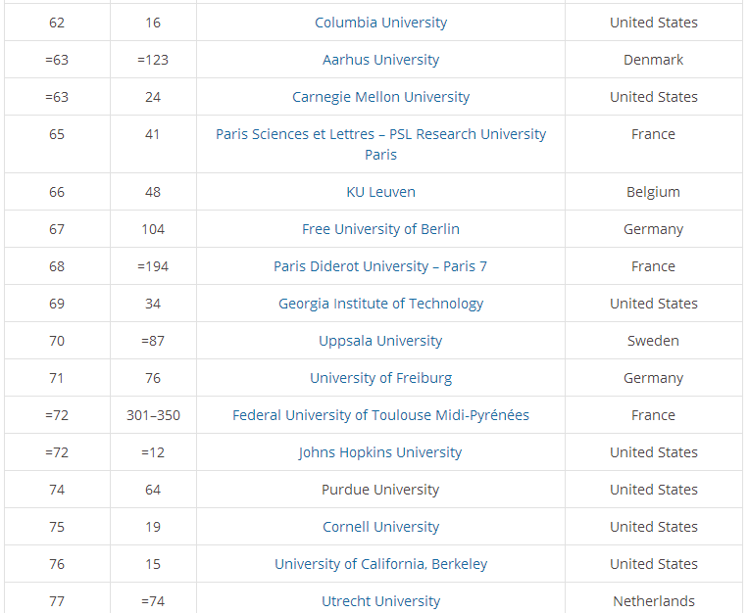Open the University of Freiburg link
Image resolution: width=749 pixels, height=613 pixels.
pos(380,378)
